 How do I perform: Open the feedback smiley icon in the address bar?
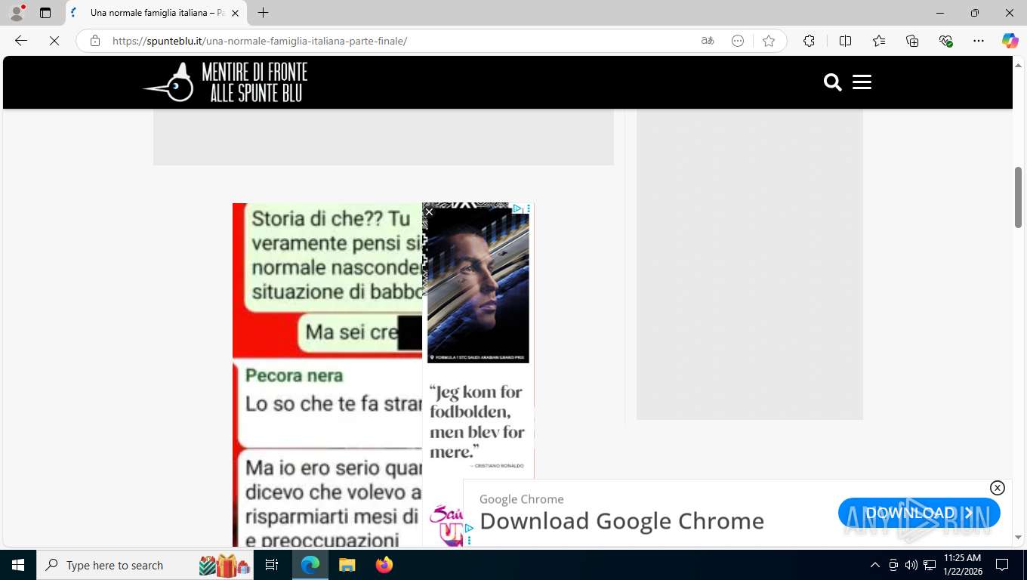738,41
